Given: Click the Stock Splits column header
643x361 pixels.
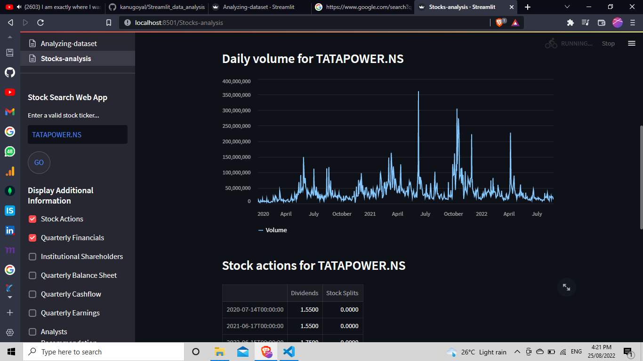Looking at the screenshot, I should point(342,293).
